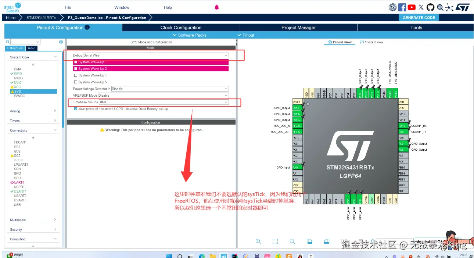The width and height of the screenshot is (474, 258).
Task: Click the ST logo in header
Action: coord(463,7)
